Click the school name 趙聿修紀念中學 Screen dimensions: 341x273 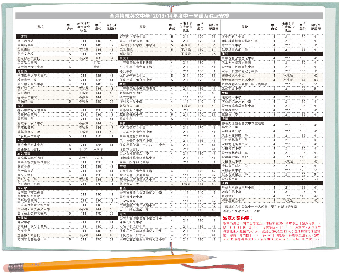pos(233,76)
